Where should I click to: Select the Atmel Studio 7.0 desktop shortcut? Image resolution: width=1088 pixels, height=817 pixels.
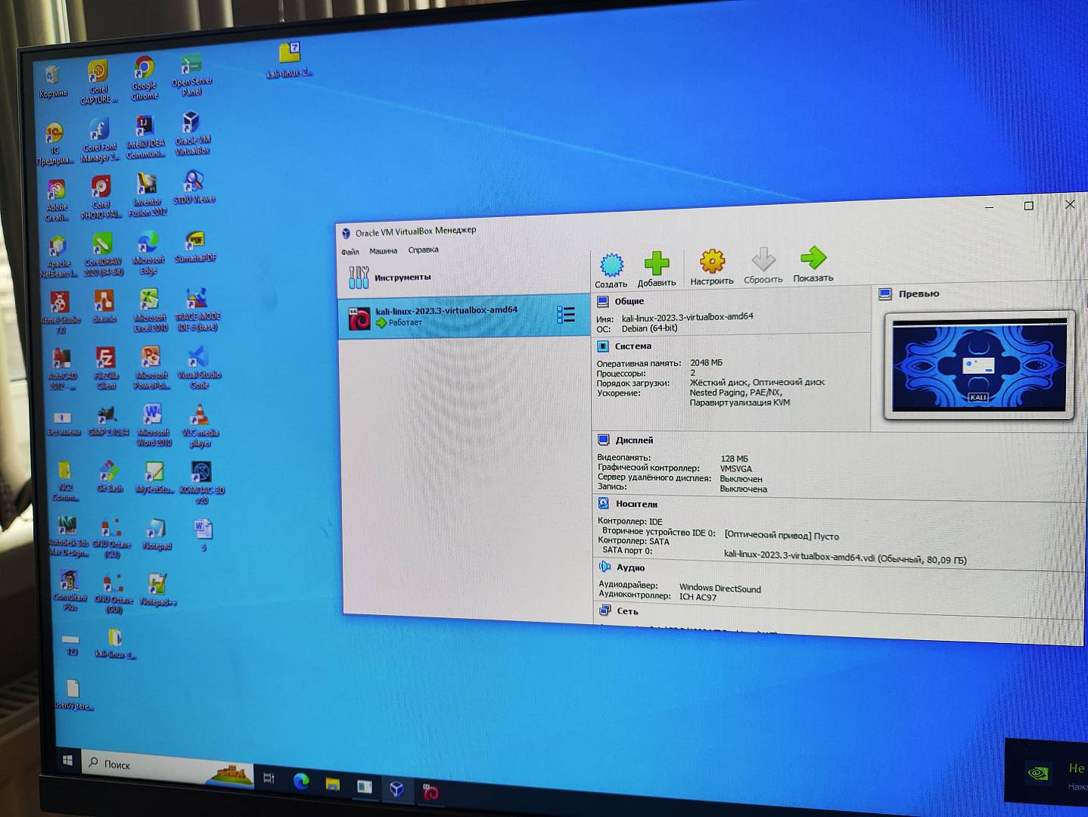(61, 313)
